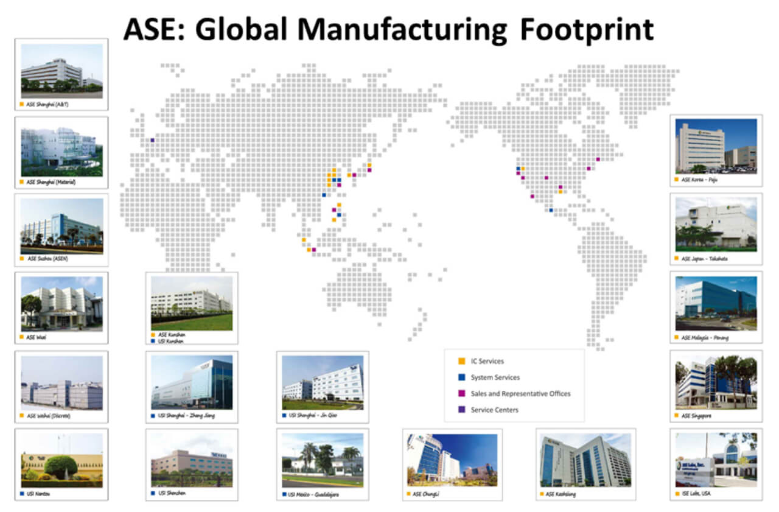Click the 'ASE Kaohsiung' caption
This screenshot has width=779, height=512.
point(561,494)
